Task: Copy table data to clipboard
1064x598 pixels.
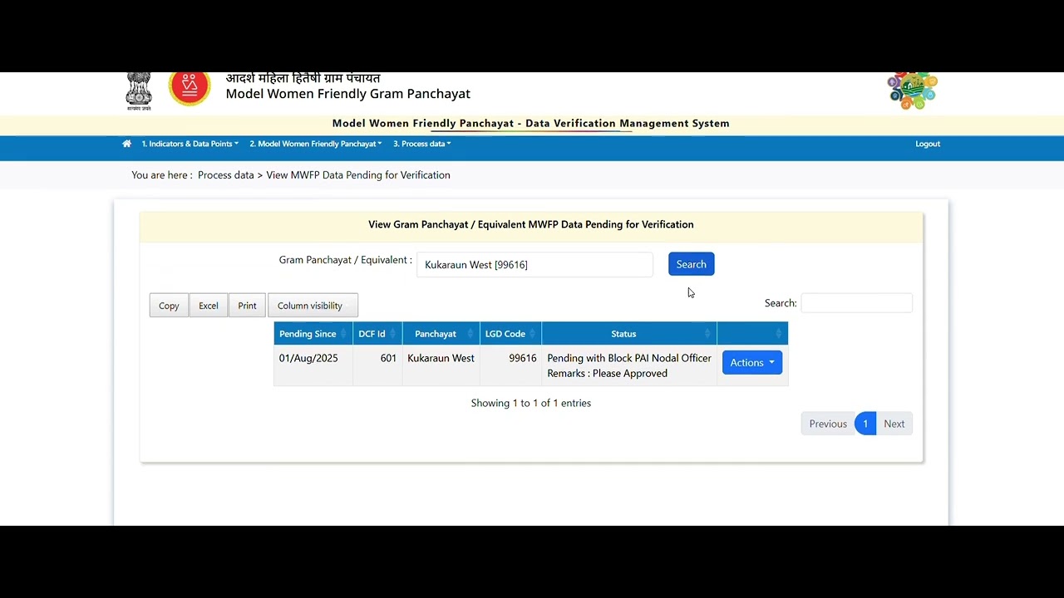Action: point(169,306)
